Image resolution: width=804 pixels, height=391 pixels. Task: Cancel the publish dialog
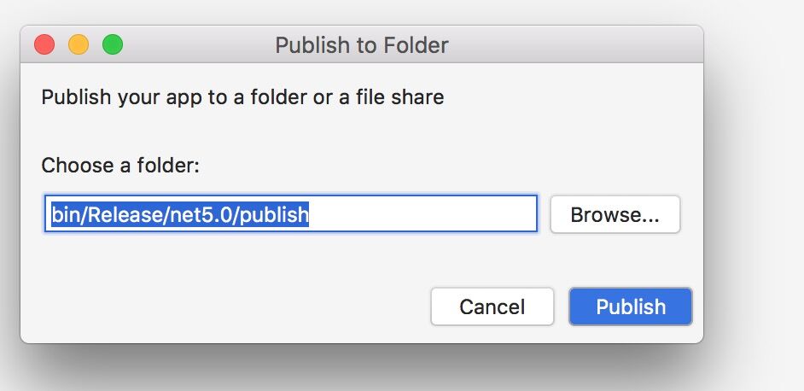[492, 306]
